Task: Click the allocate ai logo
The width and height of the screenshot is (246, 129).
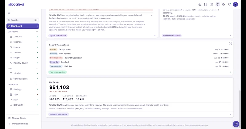Action: (16, 4)
